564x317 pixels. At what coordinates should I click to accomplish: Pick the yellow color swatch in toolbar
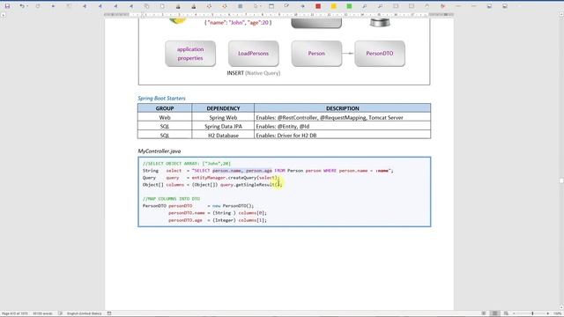(333, 6)
